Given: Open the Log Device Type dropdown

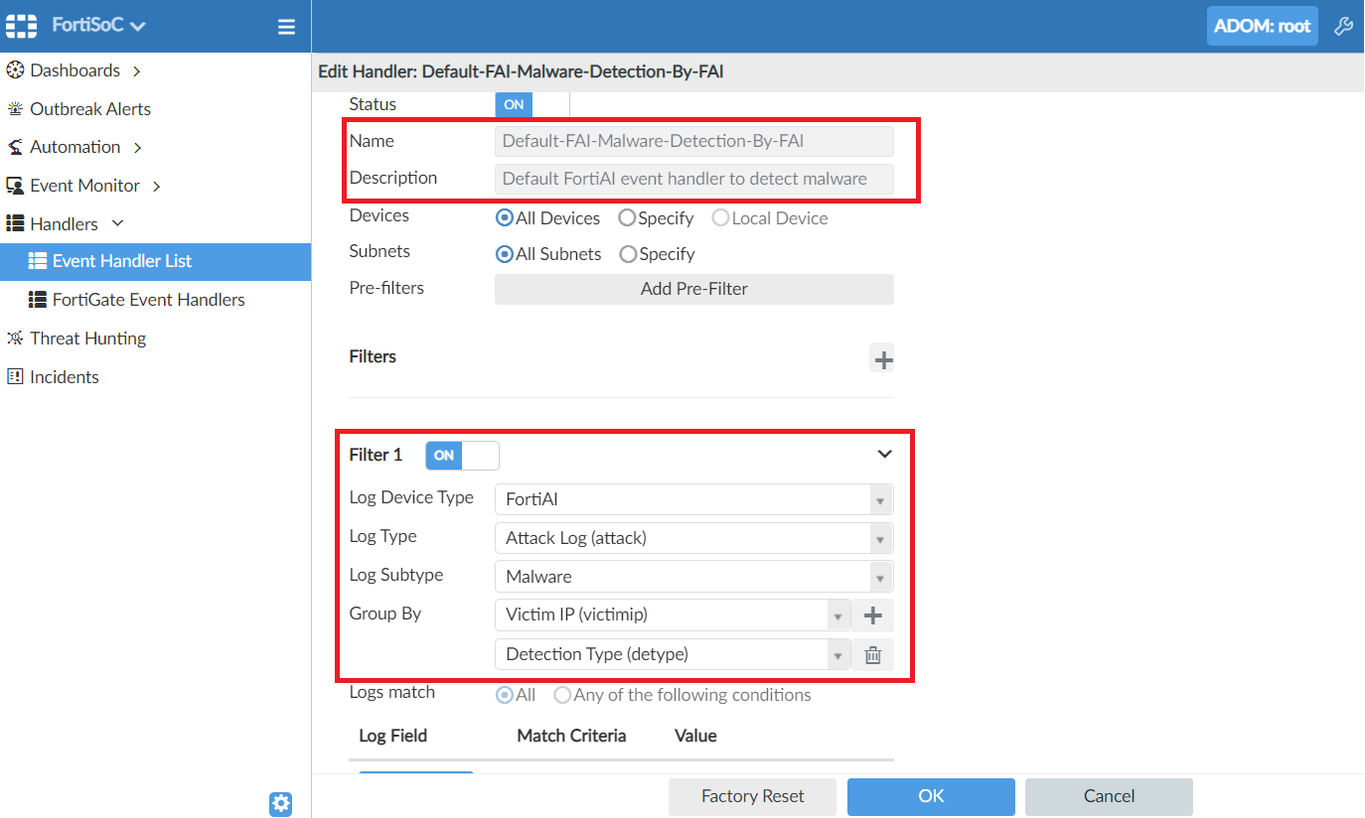Looking at the screenshot, I should click(x=693, y=499).
